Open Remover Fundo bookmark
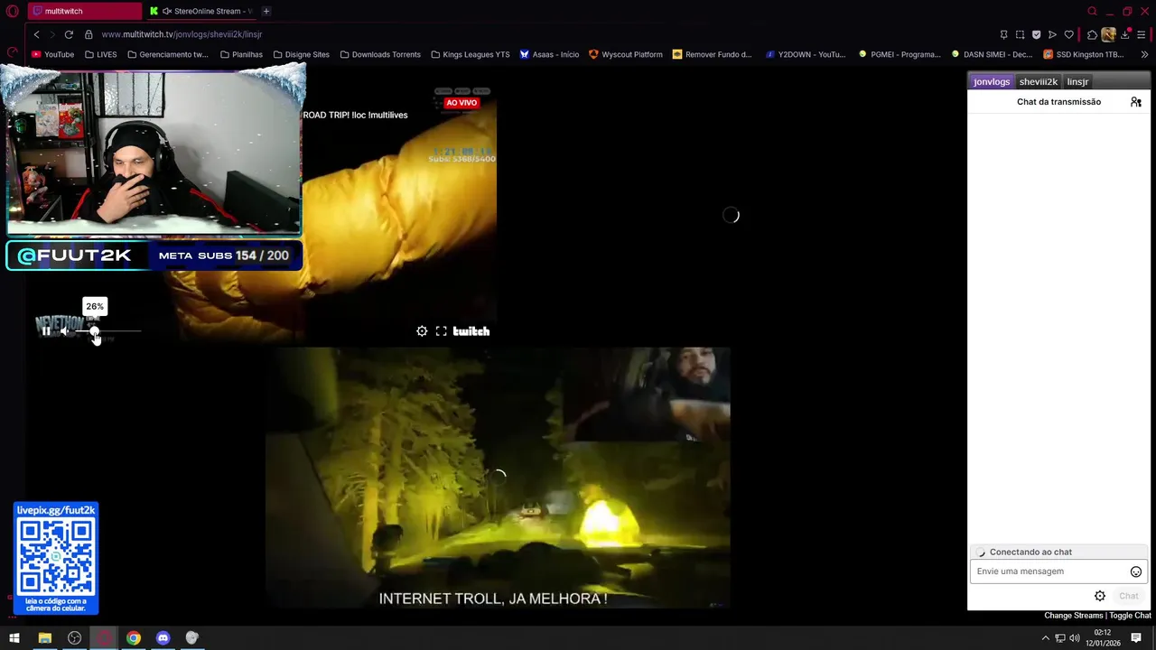The height and width of the screenshot is (650, 1156). pyautogui.click(x=712, y=54)
